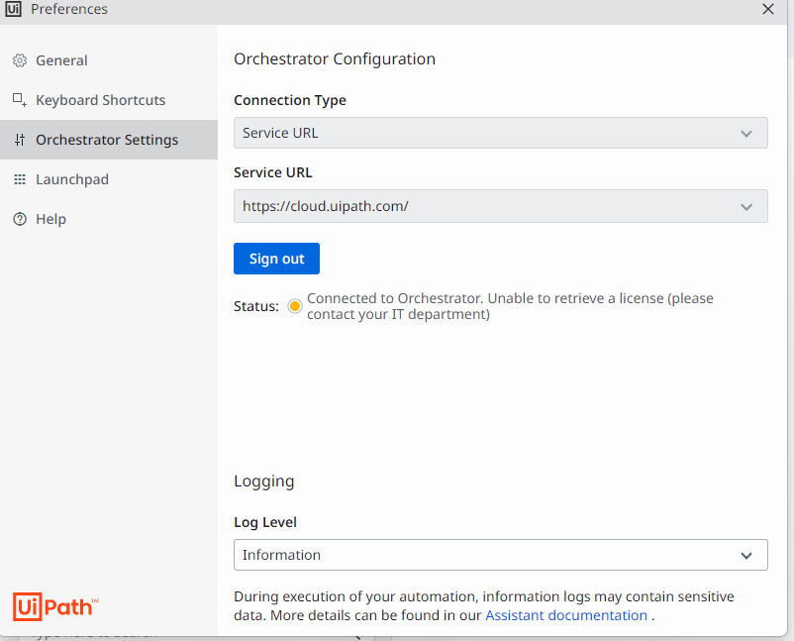The height and width of the screenshot is (641, 794).
Task: Click the Connection Type label
Action: tap(290, 100)
